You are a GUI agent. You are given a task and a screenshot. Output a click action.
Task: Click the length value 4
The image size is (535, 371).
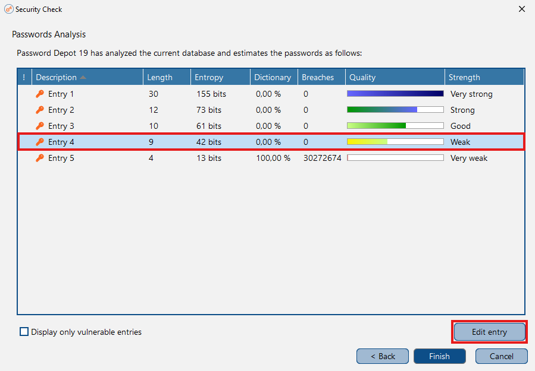tap(151, 158)
